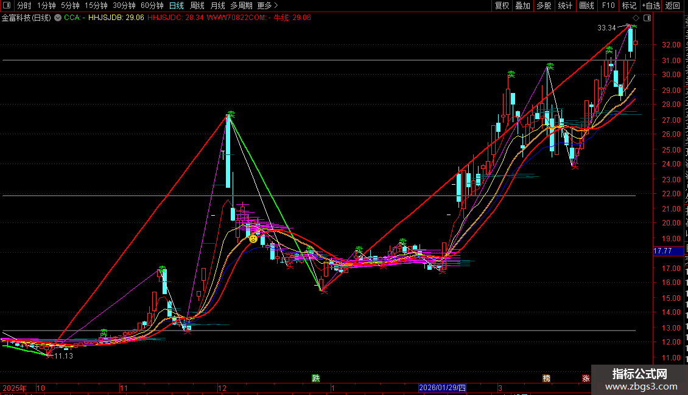Click the 22.00 price axis label
This screenshot has height=395, width=688.
[x=672, y=194]
